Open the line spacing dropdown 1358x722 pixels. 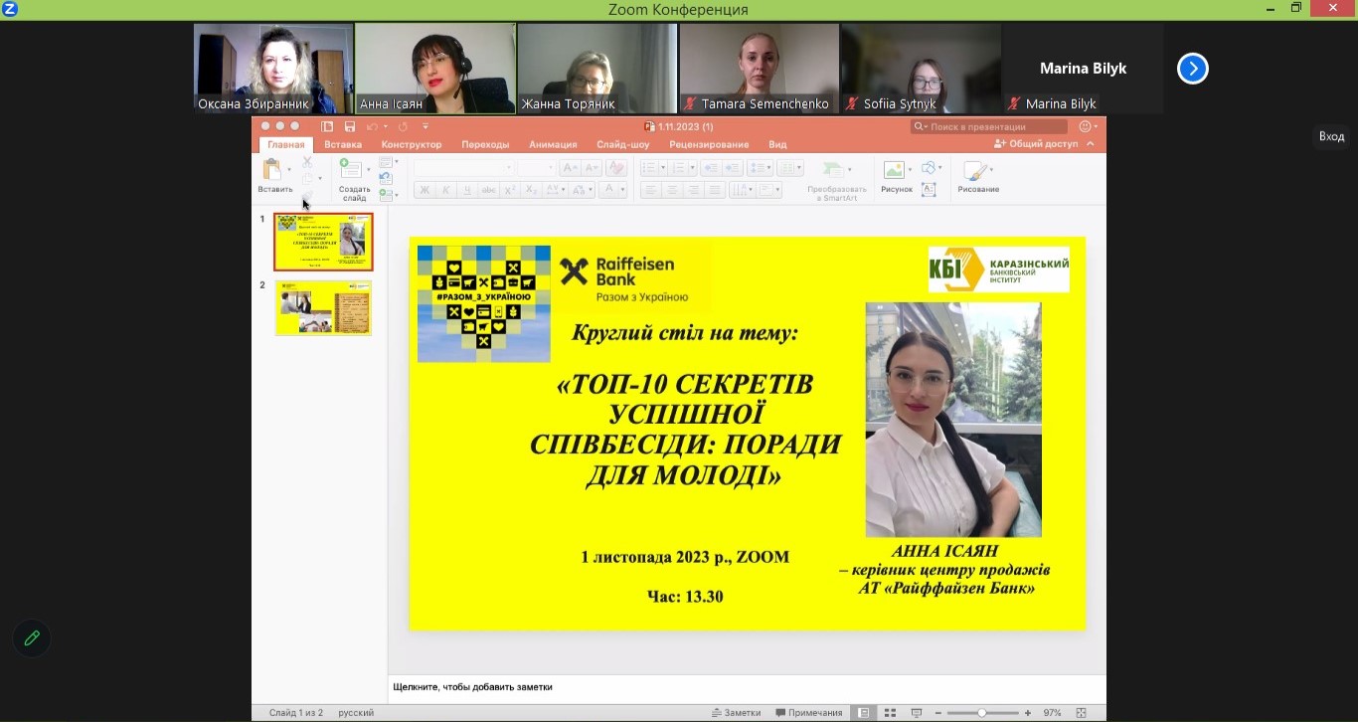769,168
